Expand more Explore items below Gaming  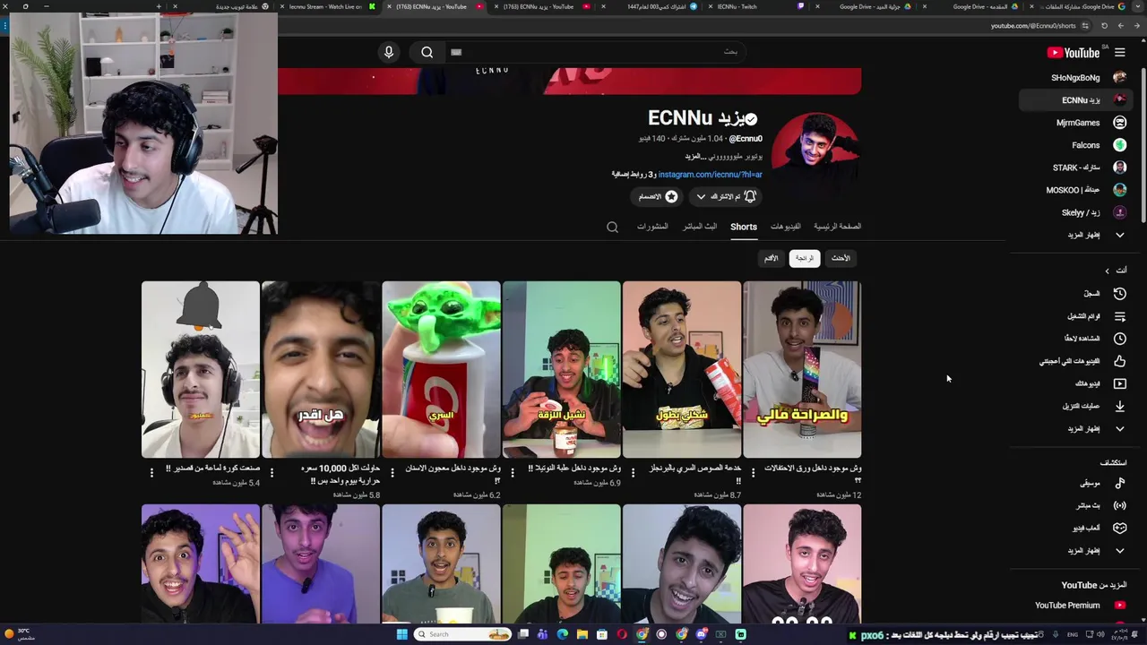[1074, 550]
